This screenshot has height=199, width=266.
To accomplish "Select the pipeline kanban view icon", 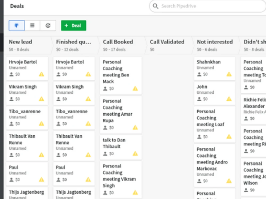I will pyautogui.click(x=16, y=25).
